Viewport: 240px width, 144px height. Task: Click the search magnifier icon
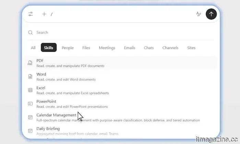(x=31, y=33)
